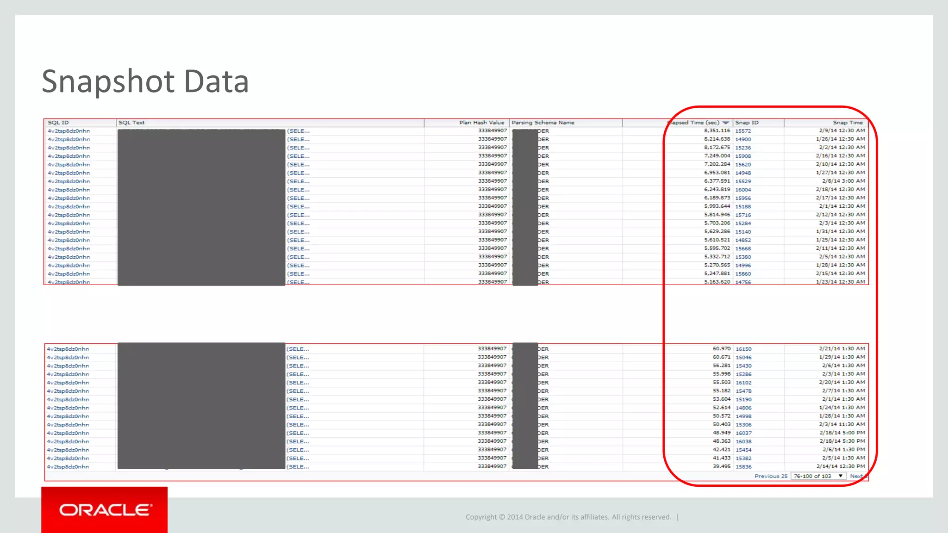Sort by the Parsing Schema Name column header
This screenshot has width=948, height=533.
click(x=543, y=123)
